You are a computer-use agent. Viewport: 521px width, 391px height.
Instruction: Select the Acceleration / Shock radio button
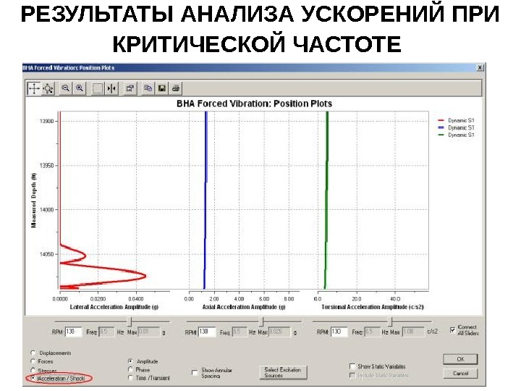[x=33, y=379]
